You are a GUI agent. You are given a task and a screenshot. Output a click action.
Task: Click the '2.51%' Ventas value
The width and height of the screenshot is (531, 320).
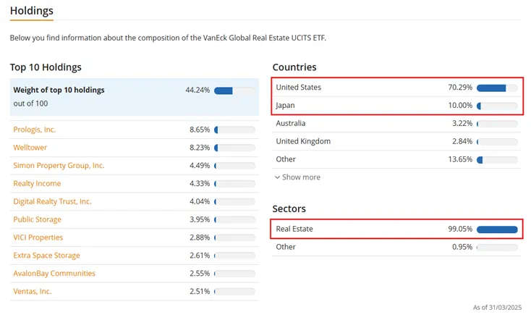tap(200, 291)
